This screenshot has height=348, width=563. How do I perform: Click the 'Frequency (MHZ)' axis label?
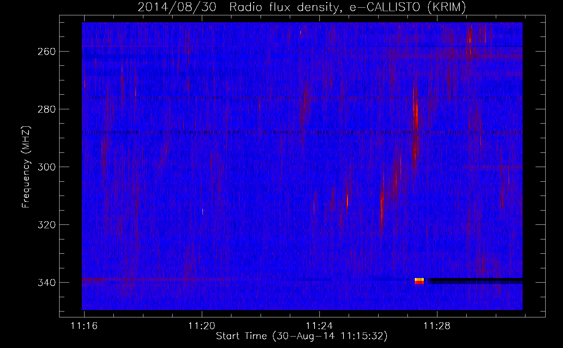pos(26,167)
